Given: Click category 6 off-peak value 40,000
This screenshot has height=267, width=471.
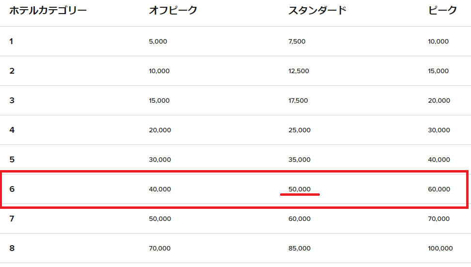Looking at the screenshot, I should 160,189.
